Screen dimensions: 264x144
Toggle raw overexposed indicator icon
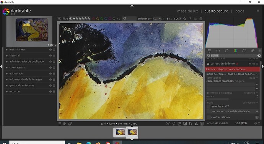(x=179, y=124)
